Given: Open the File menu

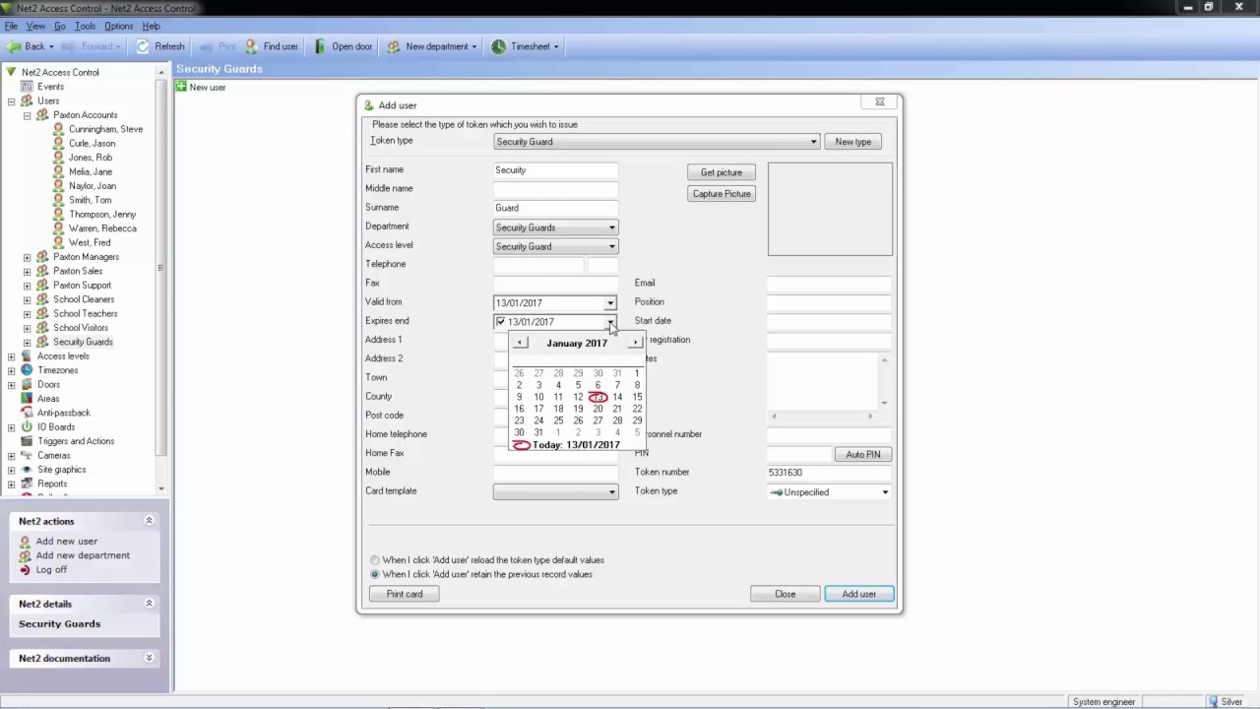Looking at the screenshot, I should point(11,26).
